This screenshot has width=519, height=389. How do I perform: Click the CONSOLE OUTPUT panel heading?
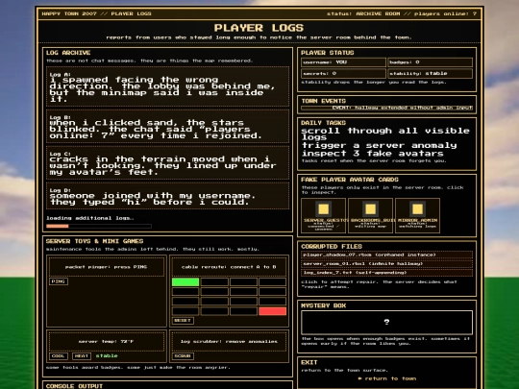(x=74, y=386)
